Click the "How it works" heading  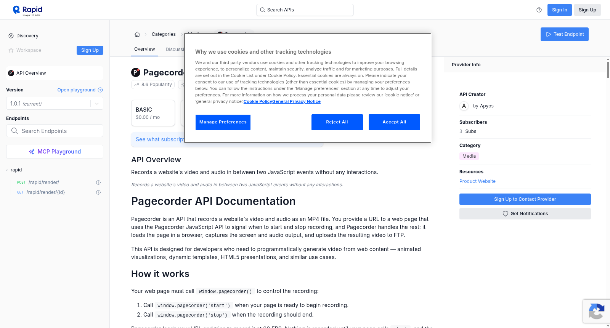click(x=160, y=274)
